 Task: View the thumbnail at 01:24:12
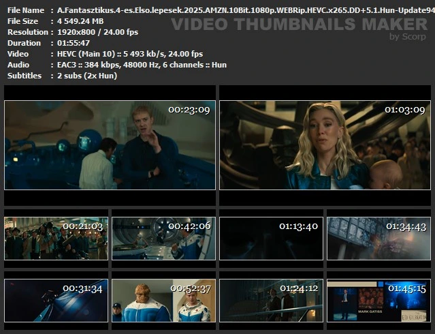tap(271, 301)
